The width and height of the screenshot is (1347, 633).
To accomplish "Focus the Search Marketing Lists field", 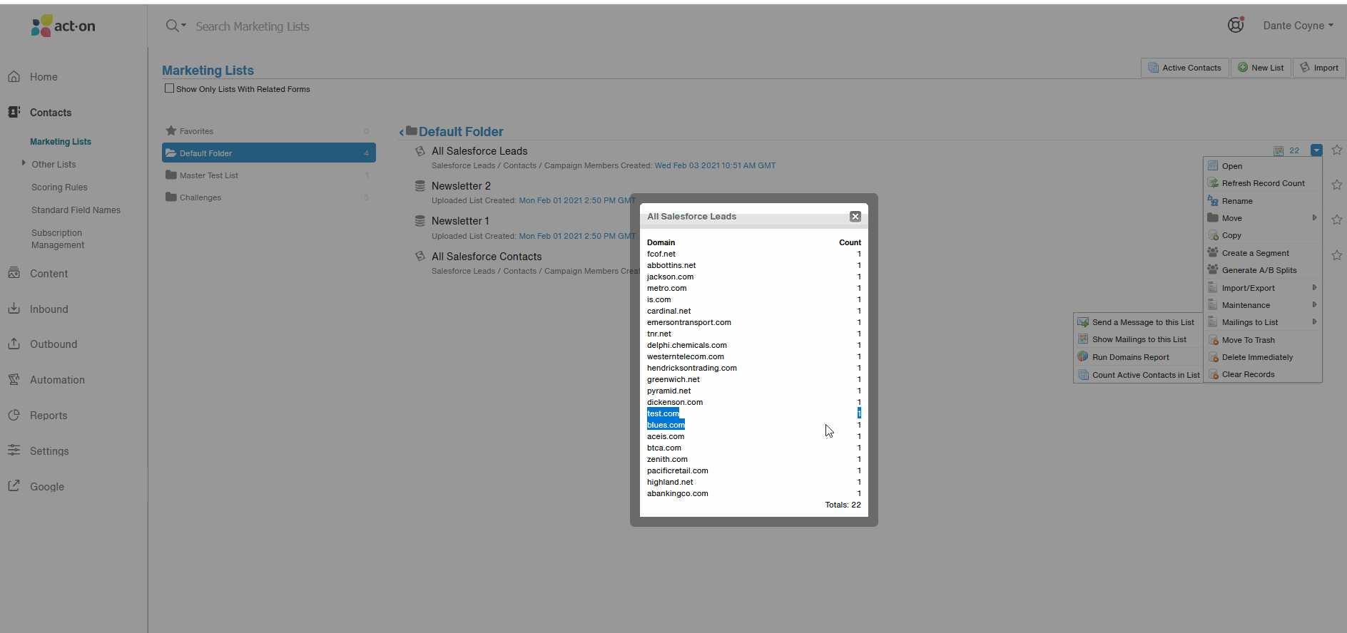I will pyautogui.click(x=253, y=26).
